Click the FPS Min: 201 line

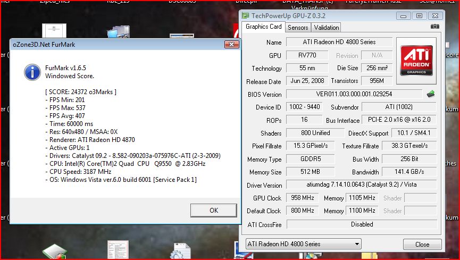[x=65, y=100]
